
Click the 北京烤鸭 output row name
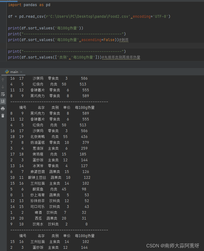(x=38, y=137)
